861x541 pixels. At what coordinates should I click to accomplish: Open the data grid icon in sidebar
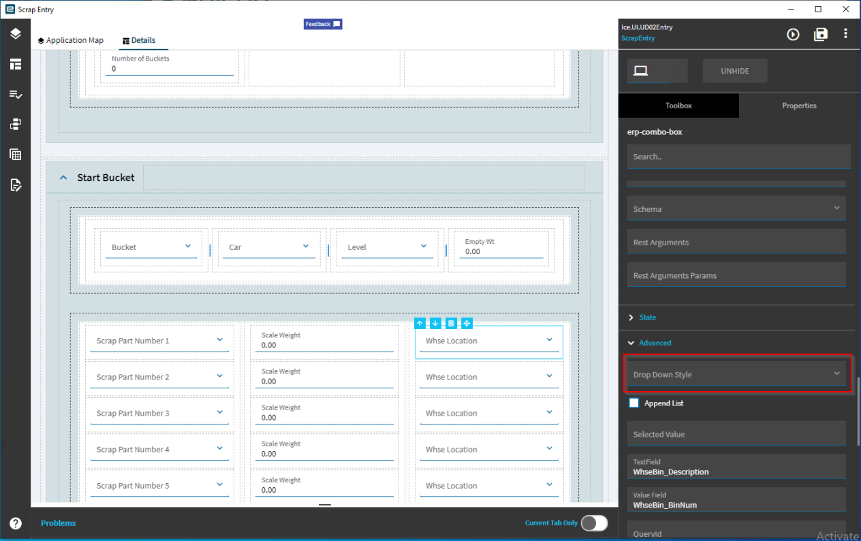16,155
